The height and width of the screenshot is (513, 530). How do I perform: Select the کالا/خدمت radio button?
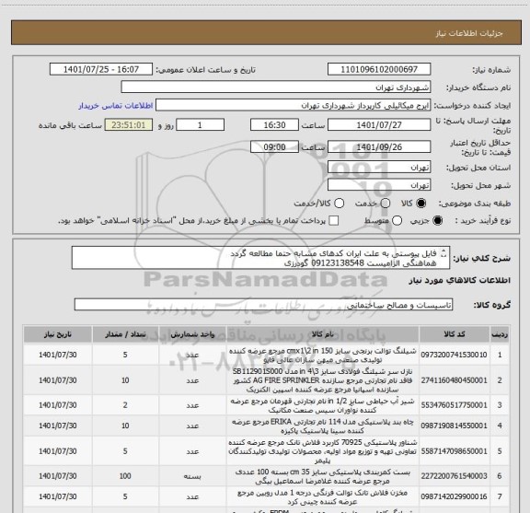339,204
